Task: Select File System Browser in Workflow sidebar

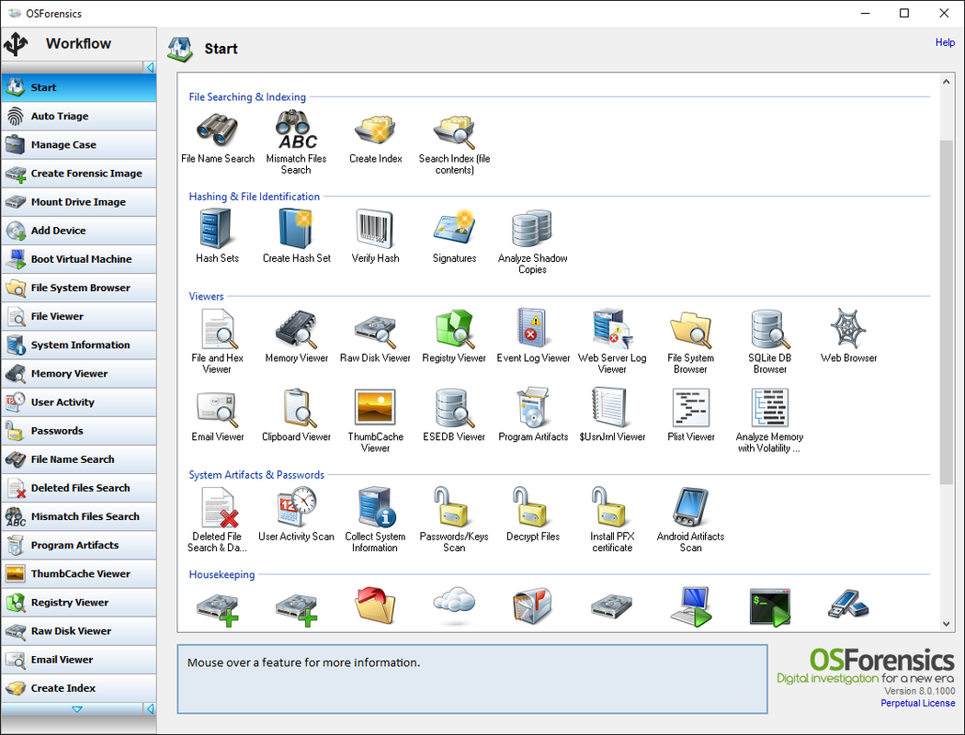Action: click(79, 288)
